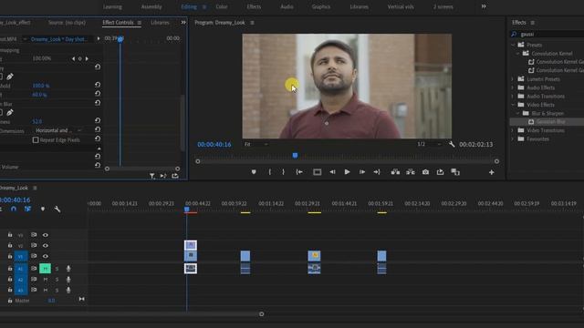Open the Effect Controls panel menu
The width and height of the screenshot is (584, 328).
point(140,23)
